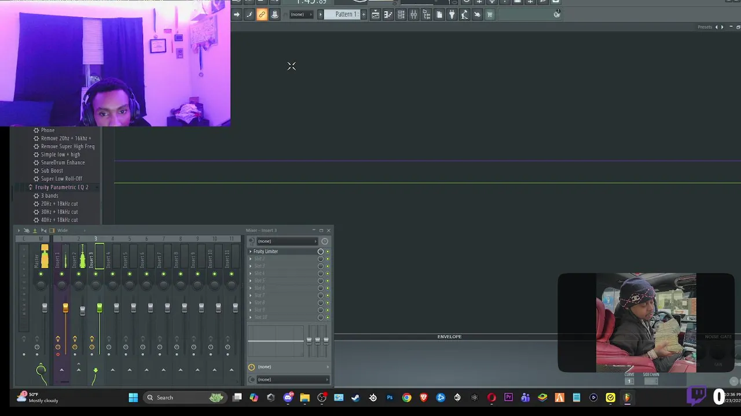This screenshot has width=741, height=416.
Task: Select Remove Super High Freq preset
Action: [67, 147]
